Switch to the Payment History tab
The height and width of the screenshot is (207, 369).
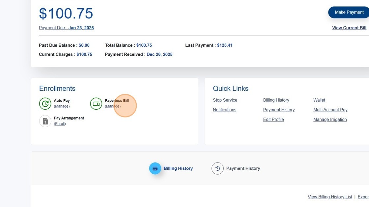click(x=243, y=168)
